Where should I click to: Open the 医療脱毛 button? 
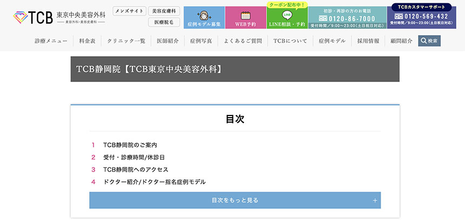pyautogui.click(x=164, y=22)
